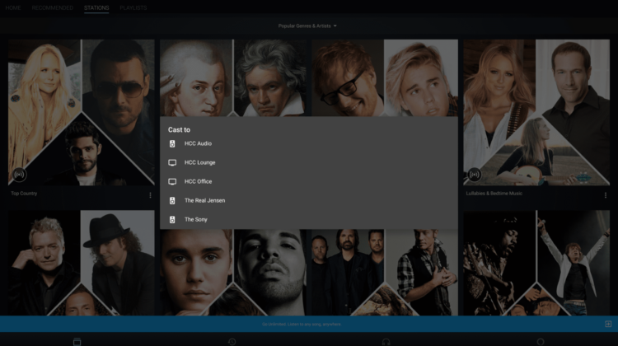This screenshot has width=618, height=346.
Task: Select HCC Audio speaker icon
Action: click(172, 143)
